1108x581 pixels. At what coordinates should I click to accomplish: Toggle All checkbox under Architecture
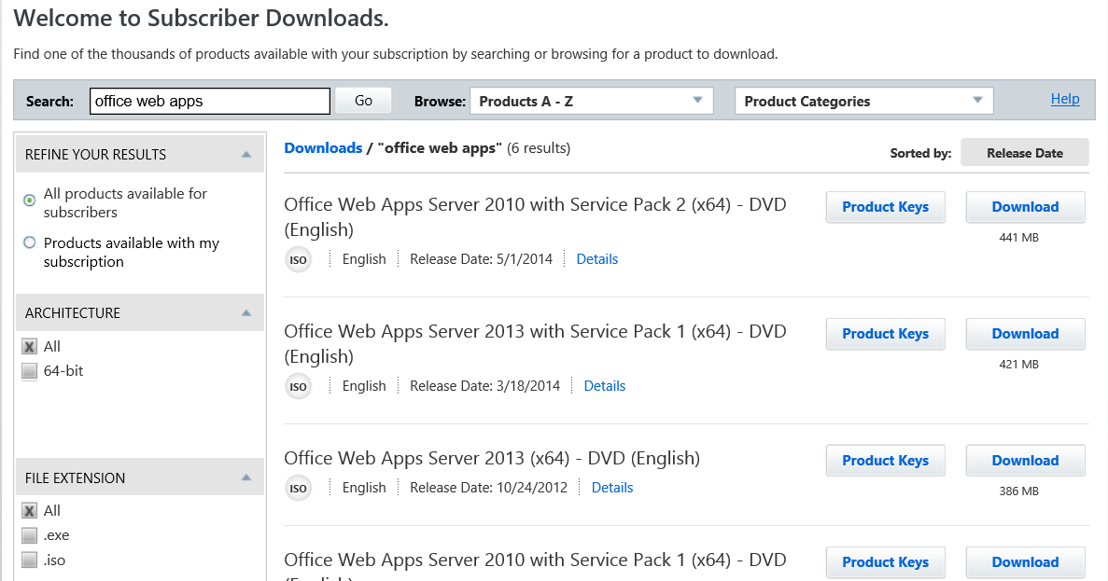[29, 347]
